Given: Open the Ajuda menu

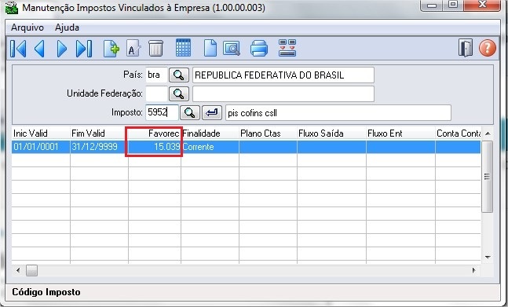Looking at the screenshot, I should [x=67, y=27].
